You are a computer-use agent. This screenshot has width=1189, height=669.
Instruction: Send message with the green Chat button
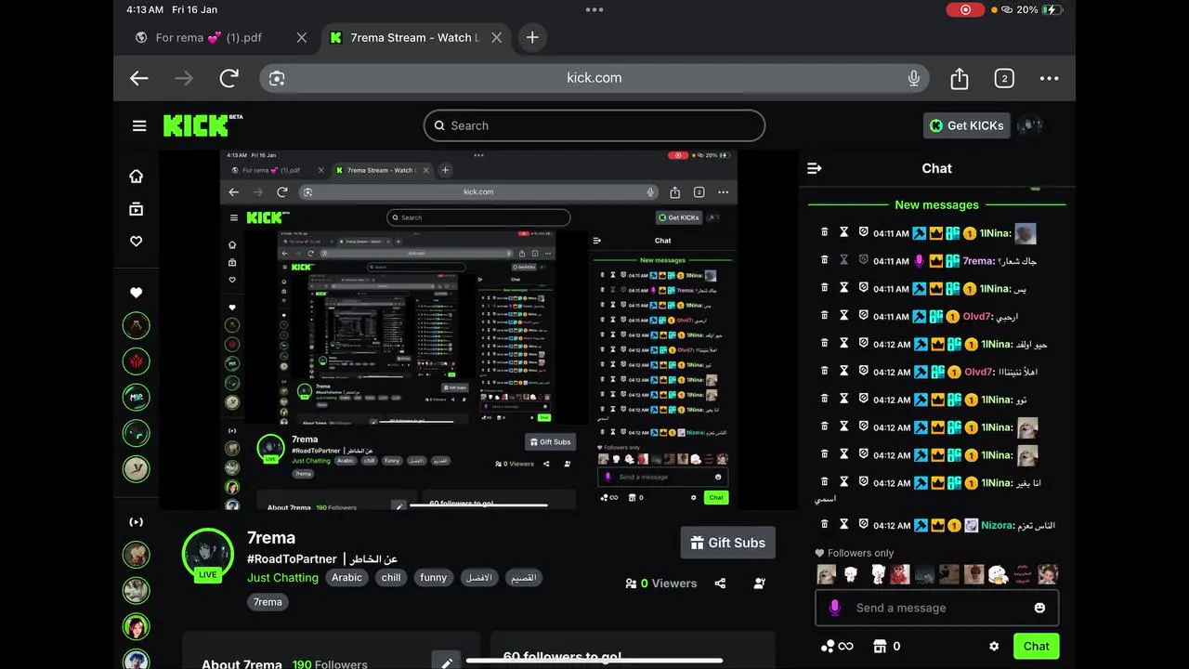(x=1036, y=646)
